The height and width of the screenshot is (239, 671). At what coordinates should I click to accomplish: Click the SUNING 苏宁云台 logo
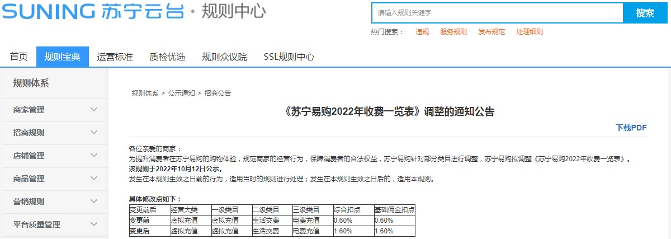click(92, 11)
